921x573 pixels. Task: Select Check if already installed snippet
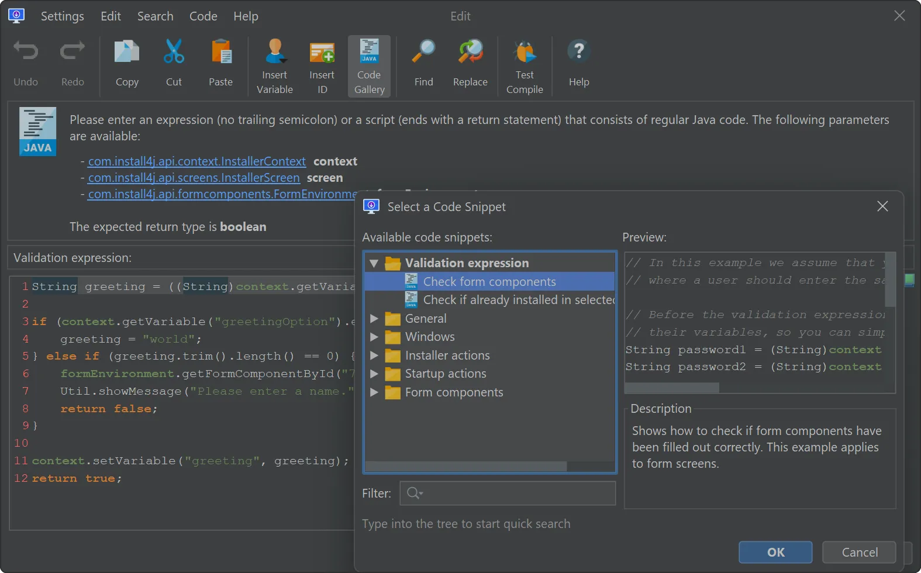[489, 300]
